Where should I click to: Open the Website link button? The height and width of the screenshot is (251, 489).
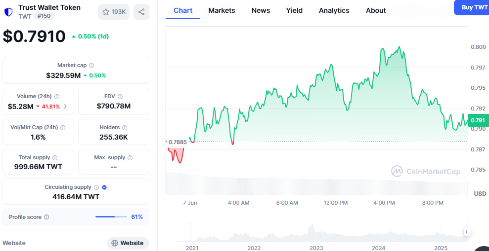point(128,243)
